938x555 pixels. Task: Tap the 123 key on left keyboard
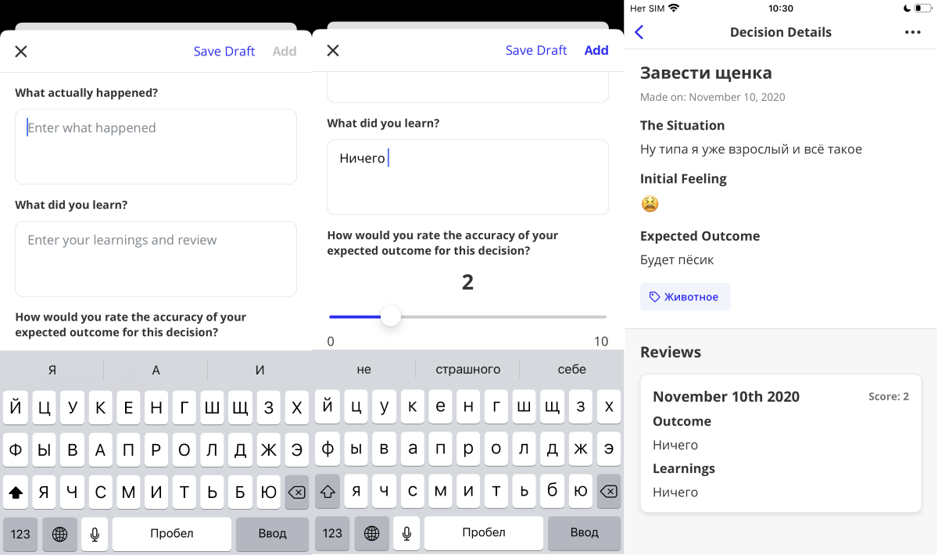click(20, 534)
